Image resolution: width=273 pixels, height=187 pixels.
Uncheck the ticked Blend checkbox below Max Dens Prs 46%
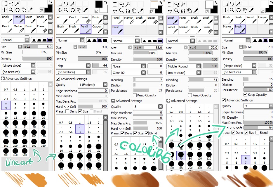(147, 133)
